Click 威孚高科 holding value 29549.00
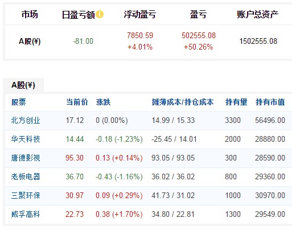The image size is (292, 226). point(270,214)
